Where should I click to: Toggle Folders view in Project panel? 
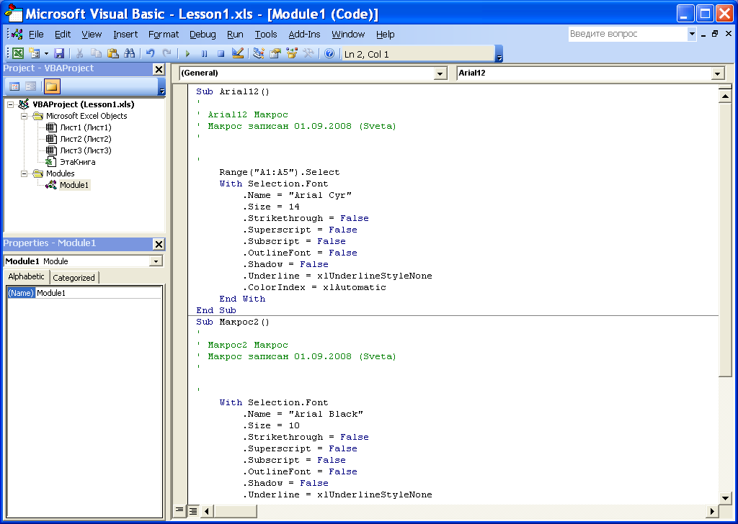(51, 86)
